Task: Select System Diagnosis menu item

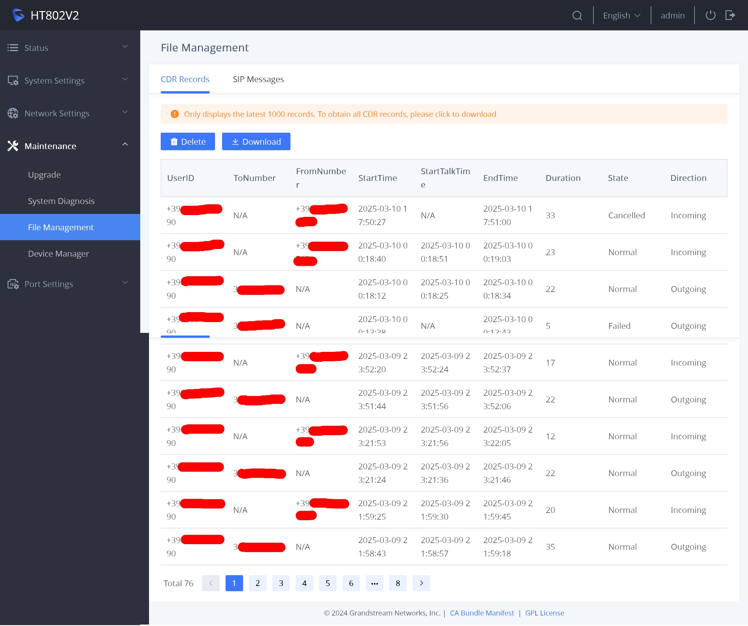Action: [x=61, y=201]
